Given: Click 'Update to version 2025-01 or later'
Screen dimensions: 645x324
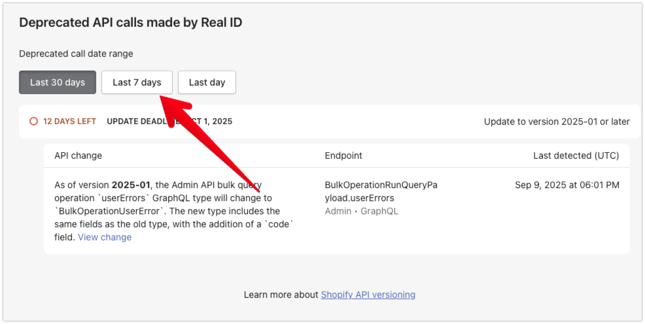Looking at the screenshot, I should pyautogui.click(x=557, y=121).
